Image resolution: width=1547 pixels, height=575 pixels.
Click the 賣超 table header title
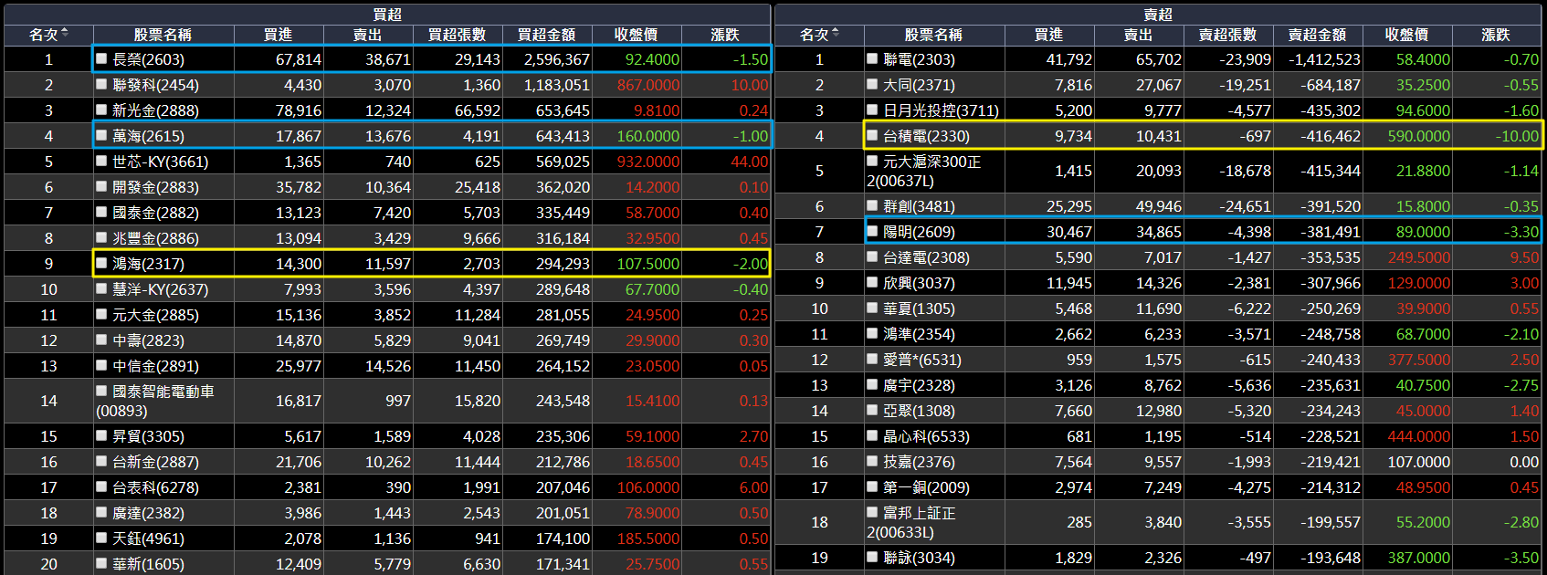(1158, 14)
